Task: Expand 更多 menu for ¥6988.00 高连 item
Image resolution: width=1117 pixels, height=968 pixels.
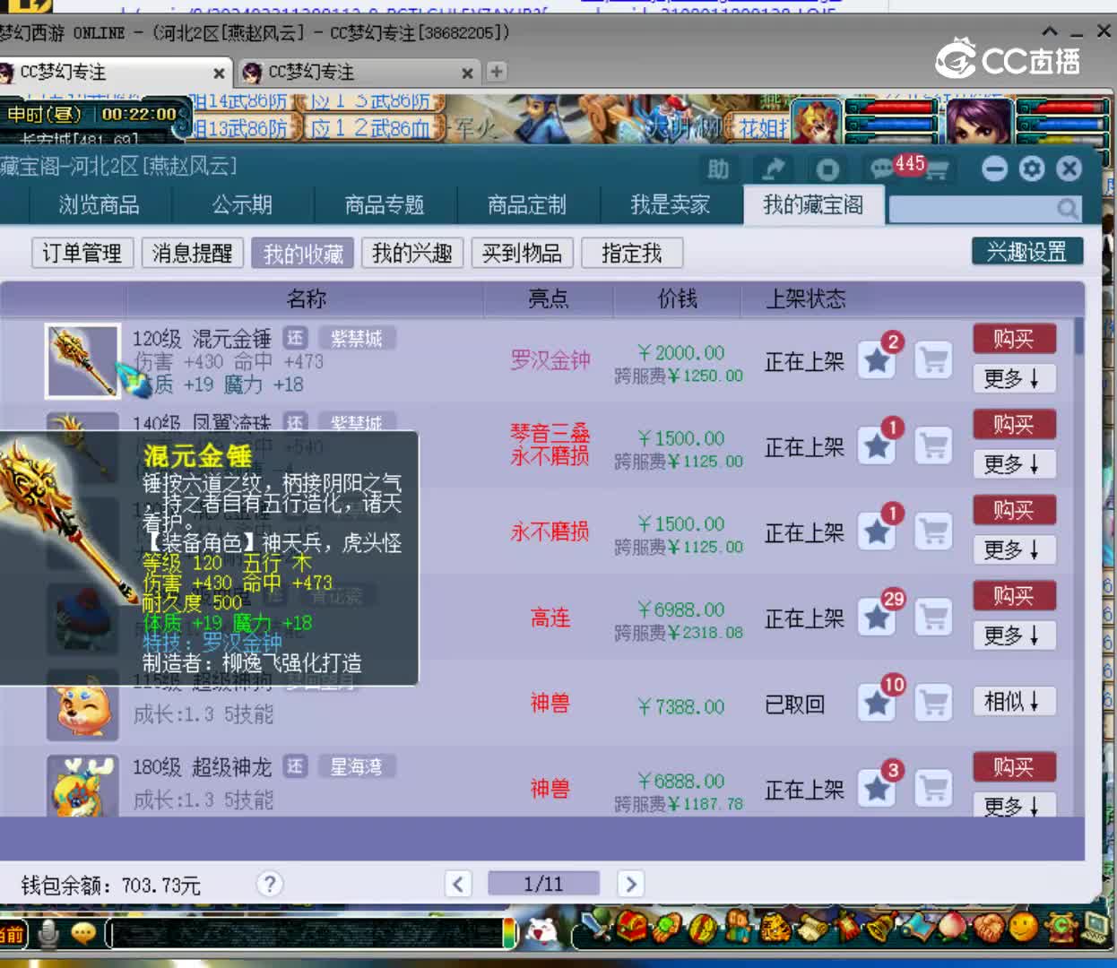Action: (x=1014, y=635)
